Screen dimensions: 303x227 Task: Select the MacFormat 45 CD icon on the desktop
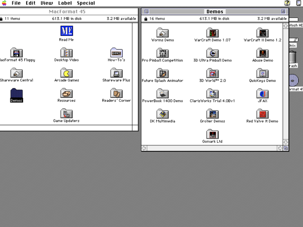pos(294,80)
